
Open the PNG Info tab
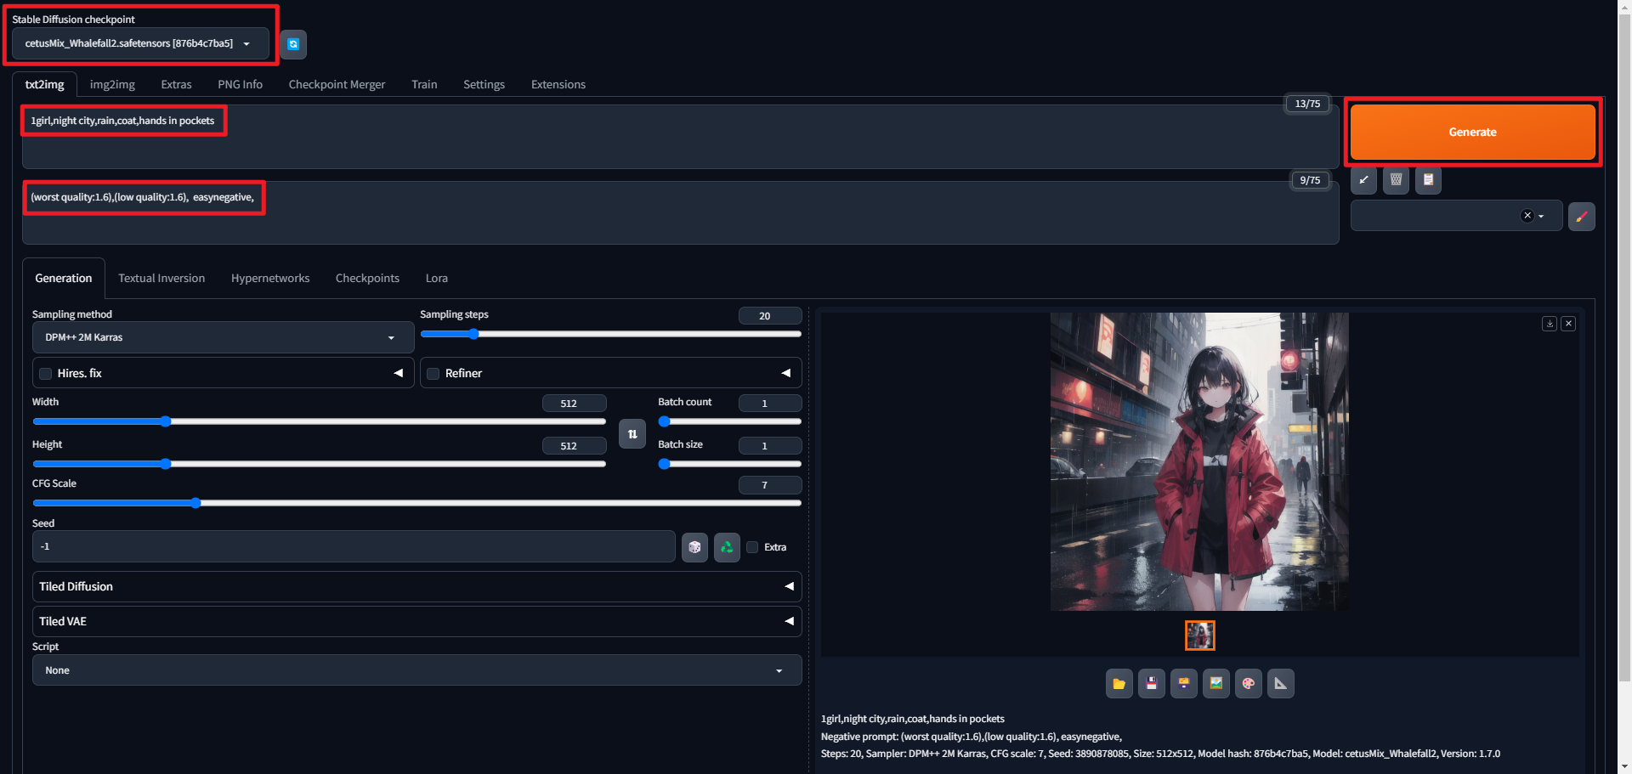pyautogui.click(x=240, y=84)
